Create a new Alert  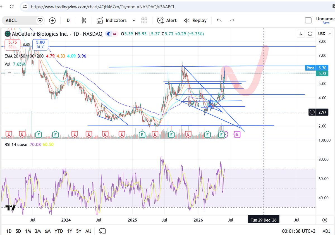click(x=167, y=20)
